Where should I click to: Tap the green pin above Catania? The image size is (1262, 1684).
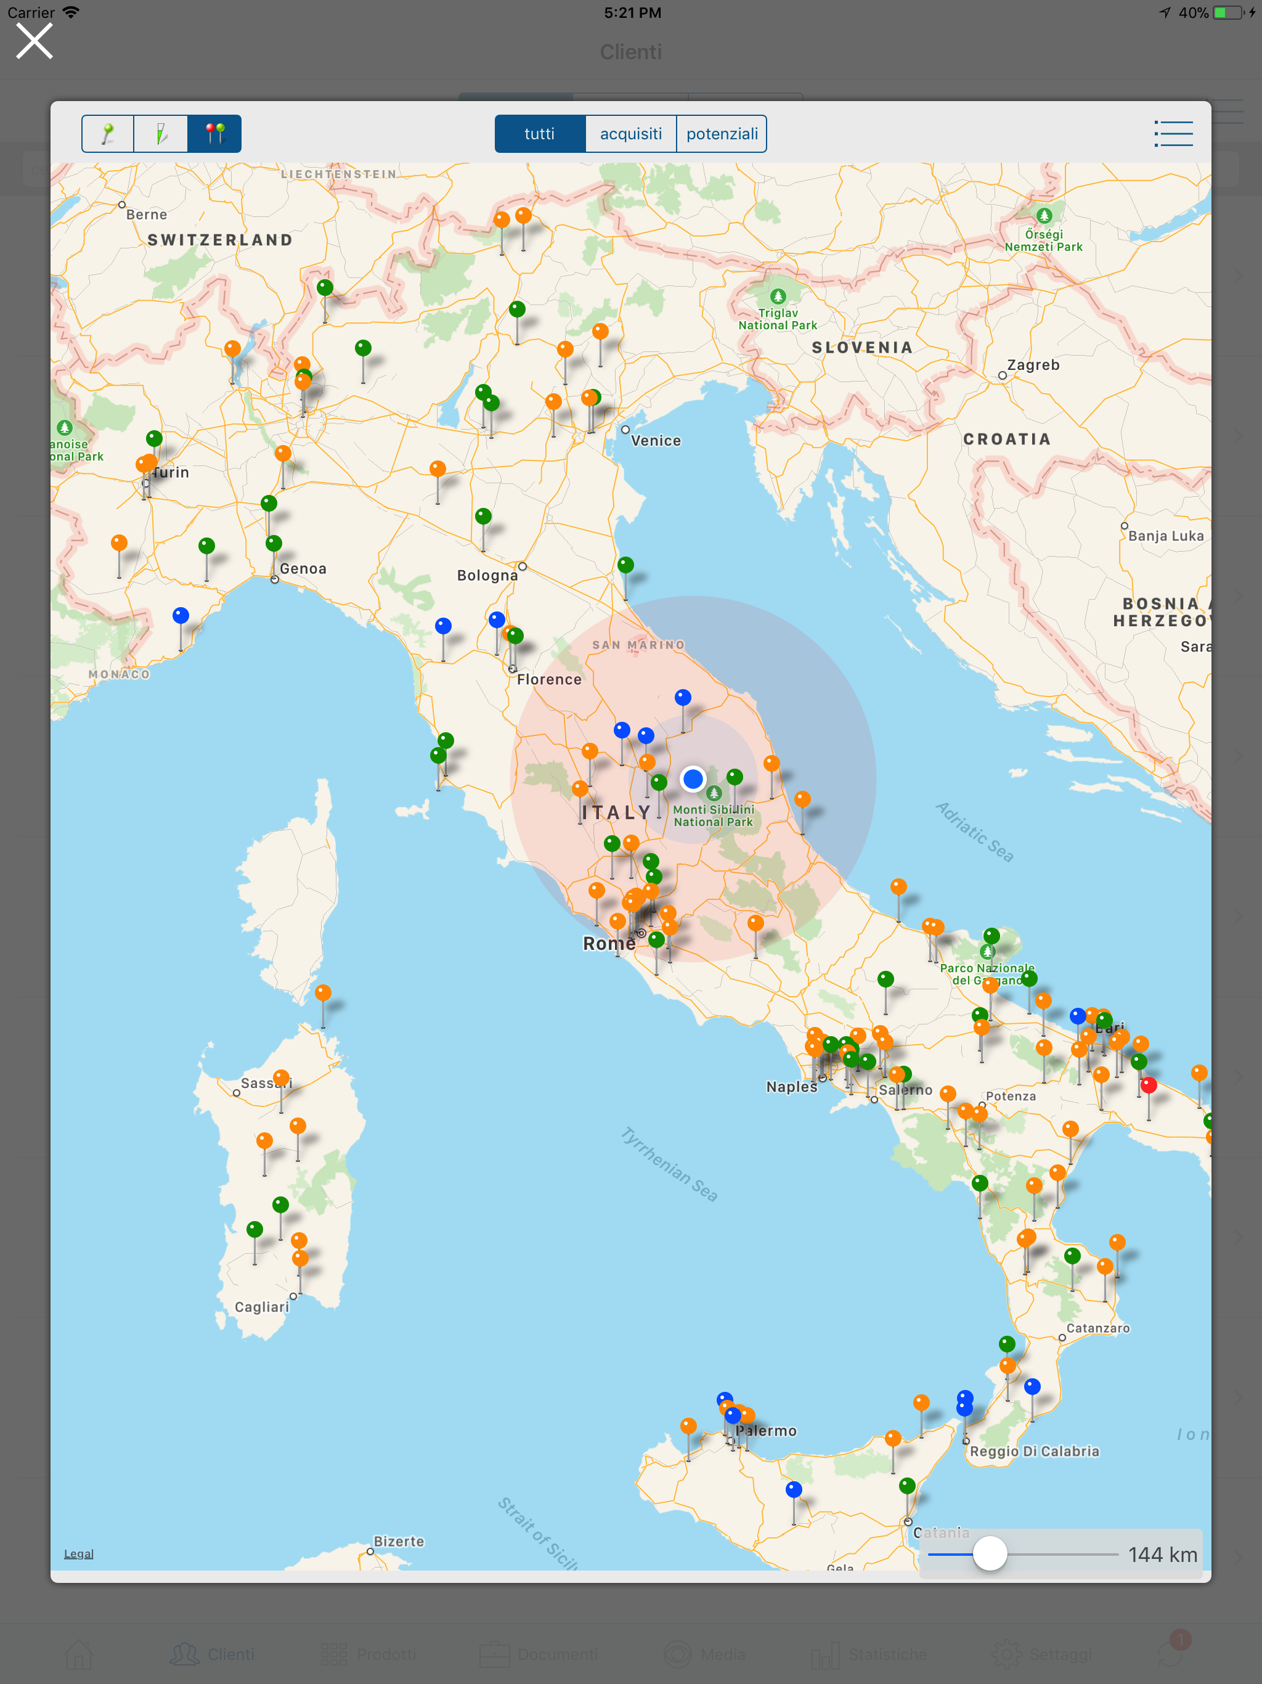click(907, 1486)
